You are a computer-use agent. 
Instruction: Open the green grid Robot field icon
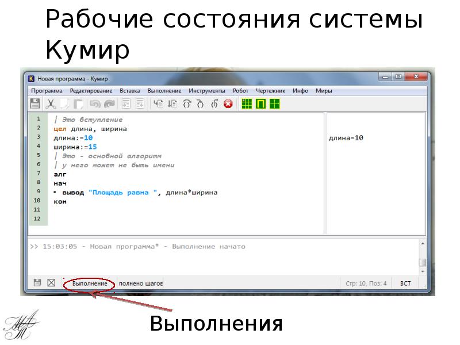[247, 104]
